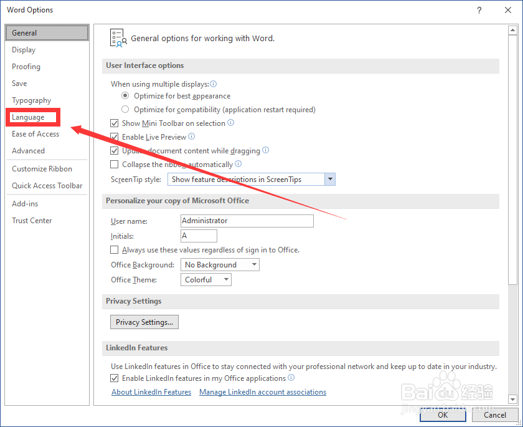Select the General category

tap(47, 32)
